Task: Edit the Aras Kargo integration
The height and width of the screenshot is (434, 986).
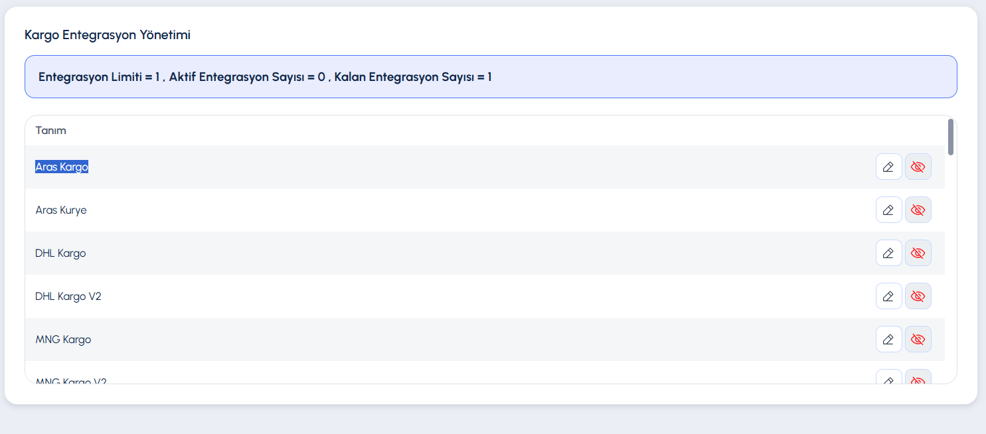Action: [x=888, y=167]
